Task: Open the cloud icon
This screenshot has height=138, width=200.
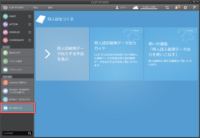Action: tap(135, 8)
